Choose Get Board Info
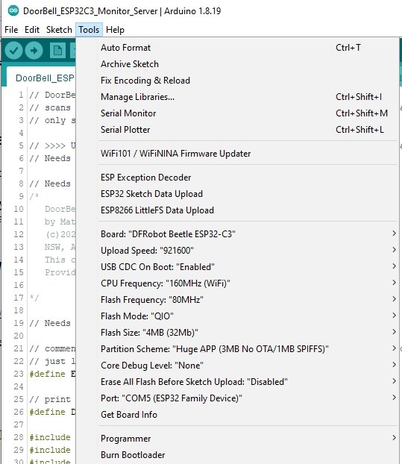Image resolution: width=402 pixels, height=464 pixels. click(248, 414)
